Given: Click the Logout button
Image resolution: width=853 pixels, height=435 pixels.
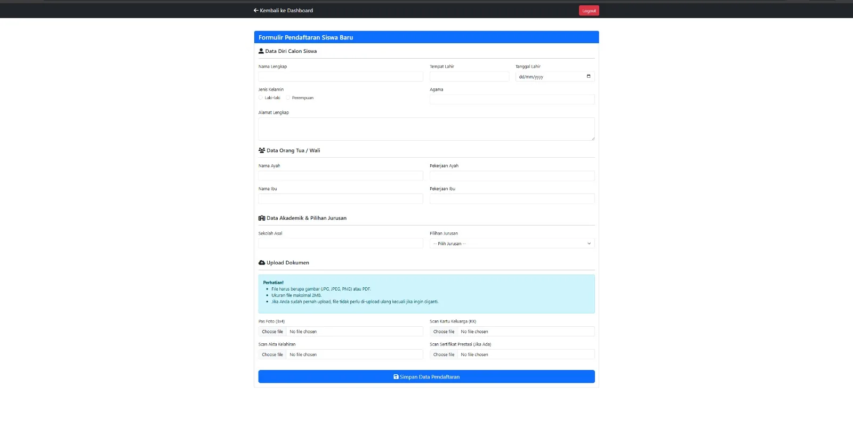Looking at the screenshot, I should point(589,11).
